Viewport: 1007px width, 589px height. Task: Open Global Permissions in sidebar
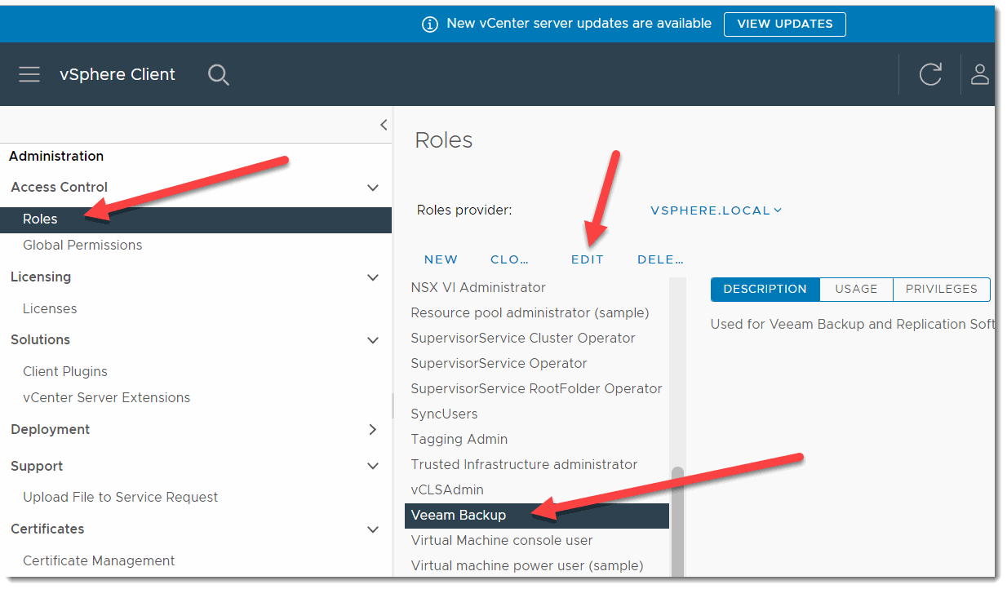tap(82, 245)
